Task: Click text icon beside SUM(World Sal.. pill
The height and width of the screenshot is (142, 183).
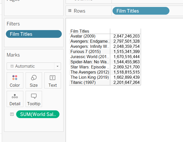Action: point(12,114)
